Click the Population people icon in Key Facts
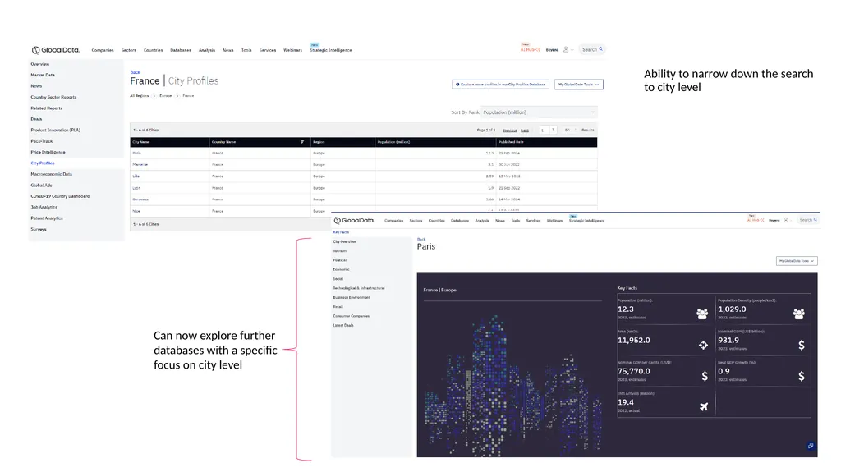The width and height of the screenshot is (841, 472). pyautogui.click(x=702, y=314)
